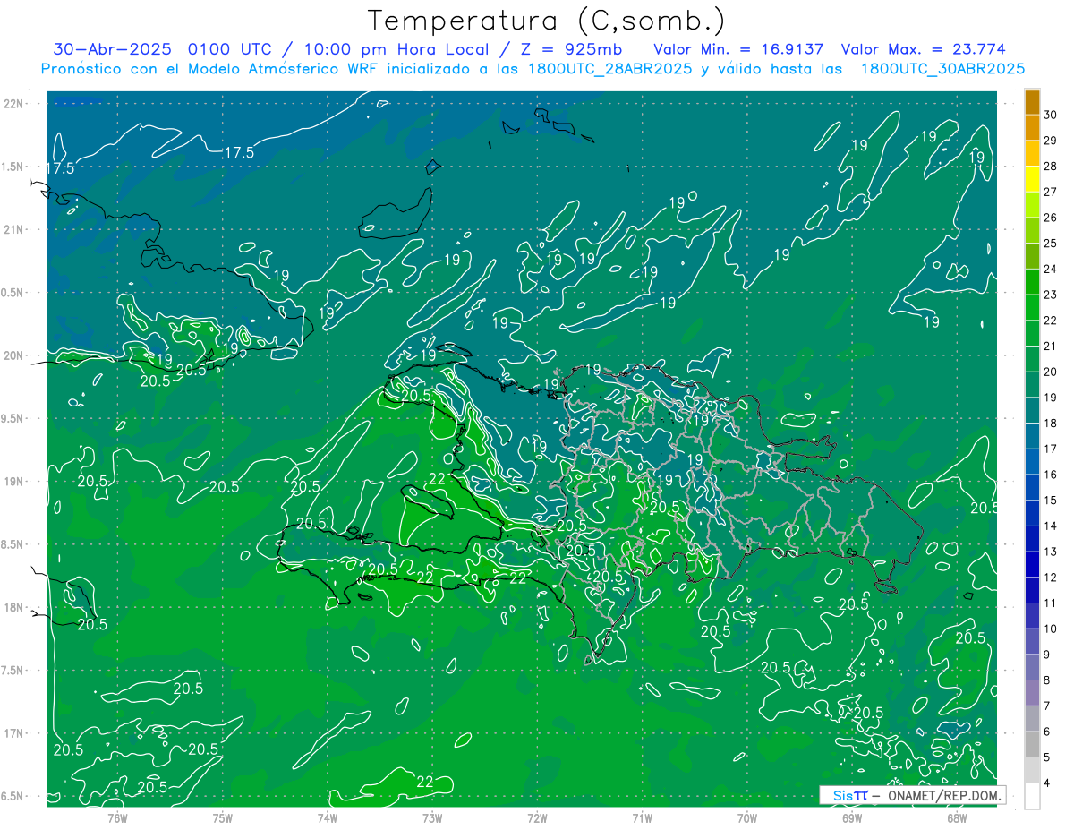Click the "18N" latitude axis label
1074x830 pixels.
tap(13, 607)
